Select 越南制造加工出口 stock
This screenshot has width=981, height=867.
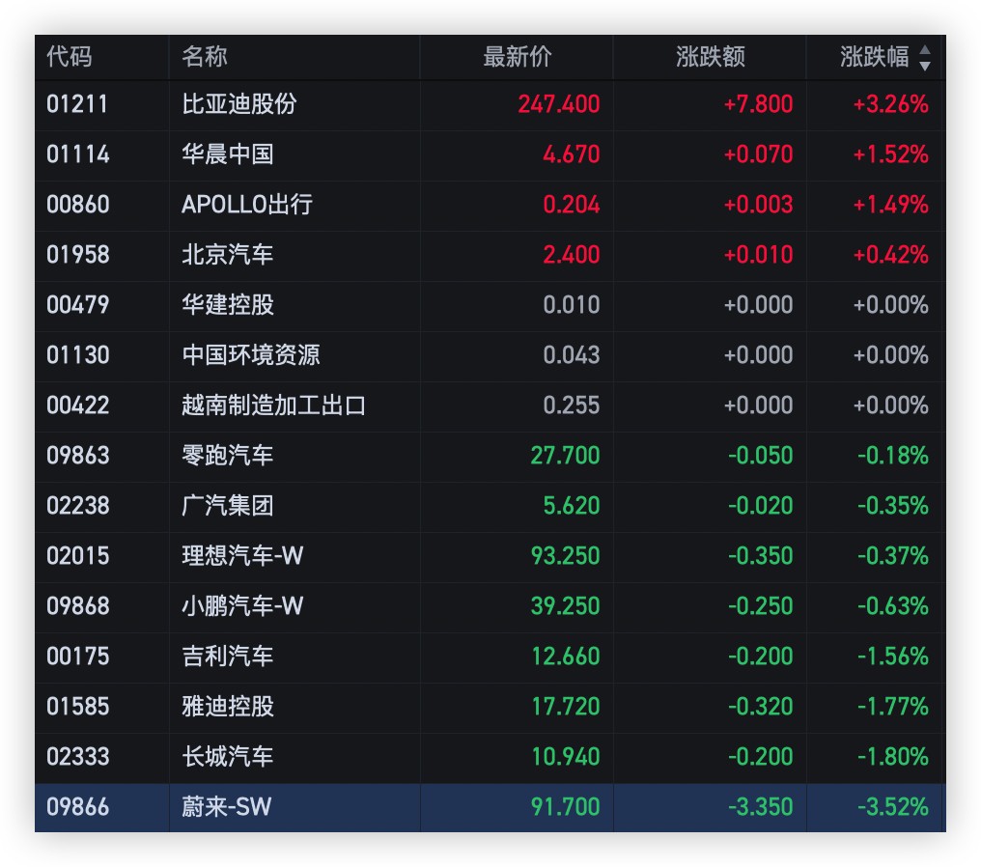[x=274, y=406]
